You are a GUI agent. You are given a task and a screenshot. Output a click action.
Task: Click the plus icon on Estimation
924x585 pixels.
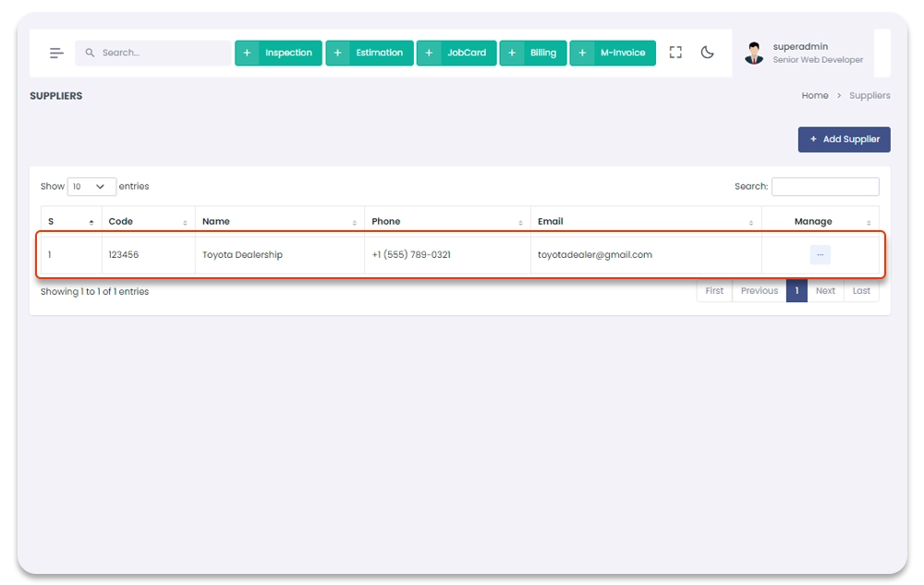pyautogui.click(x=337, y=54)
